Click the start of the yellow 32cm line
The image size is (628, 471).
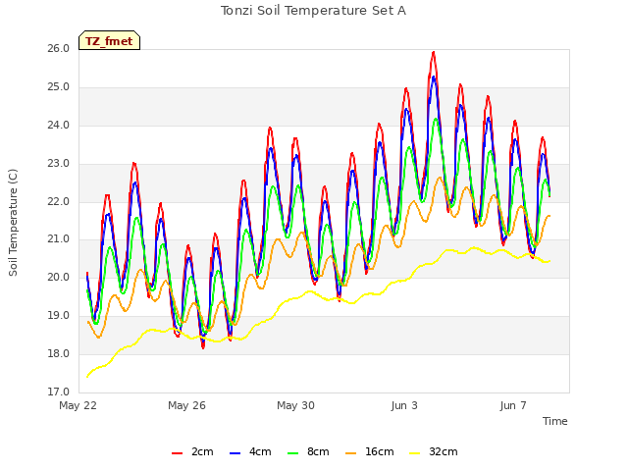coord(87,377)
